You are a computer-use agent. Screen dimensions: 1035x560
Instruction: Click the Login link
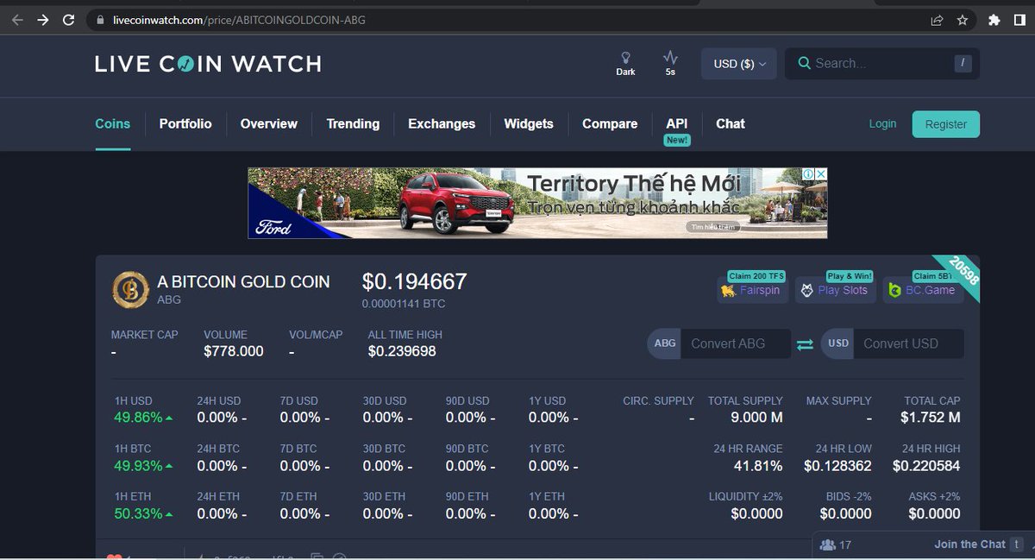point(882,123)
